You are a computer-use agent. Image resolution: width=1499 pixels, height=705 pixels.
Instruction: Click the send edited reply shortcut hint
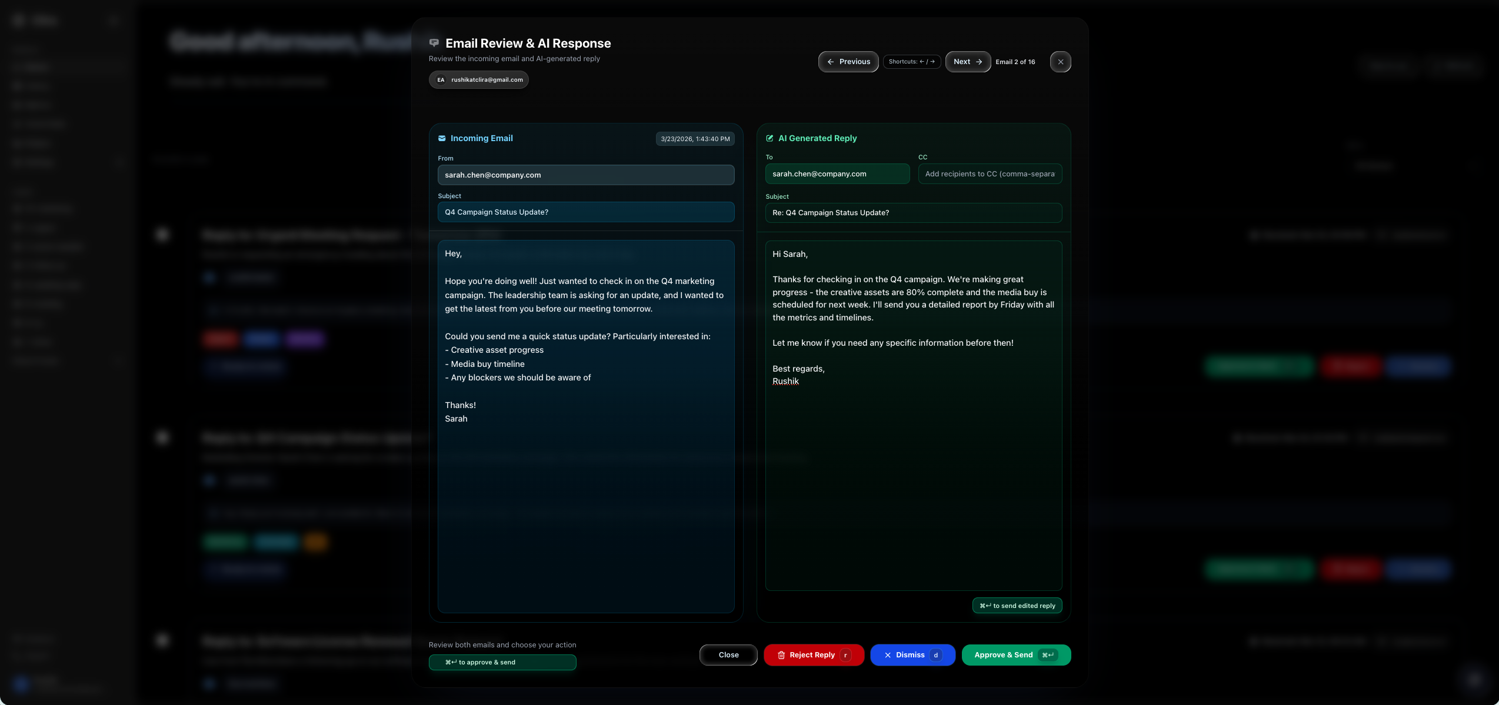click(x=1017, y=606)
